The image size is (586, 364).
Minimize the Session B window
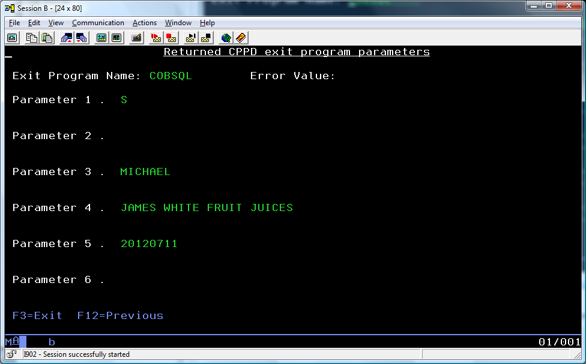534,5
